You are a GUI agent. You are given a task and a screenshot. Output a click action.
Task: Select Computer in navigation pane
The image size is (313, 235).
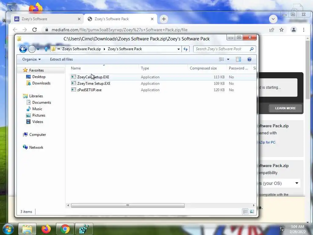point(38,135)
